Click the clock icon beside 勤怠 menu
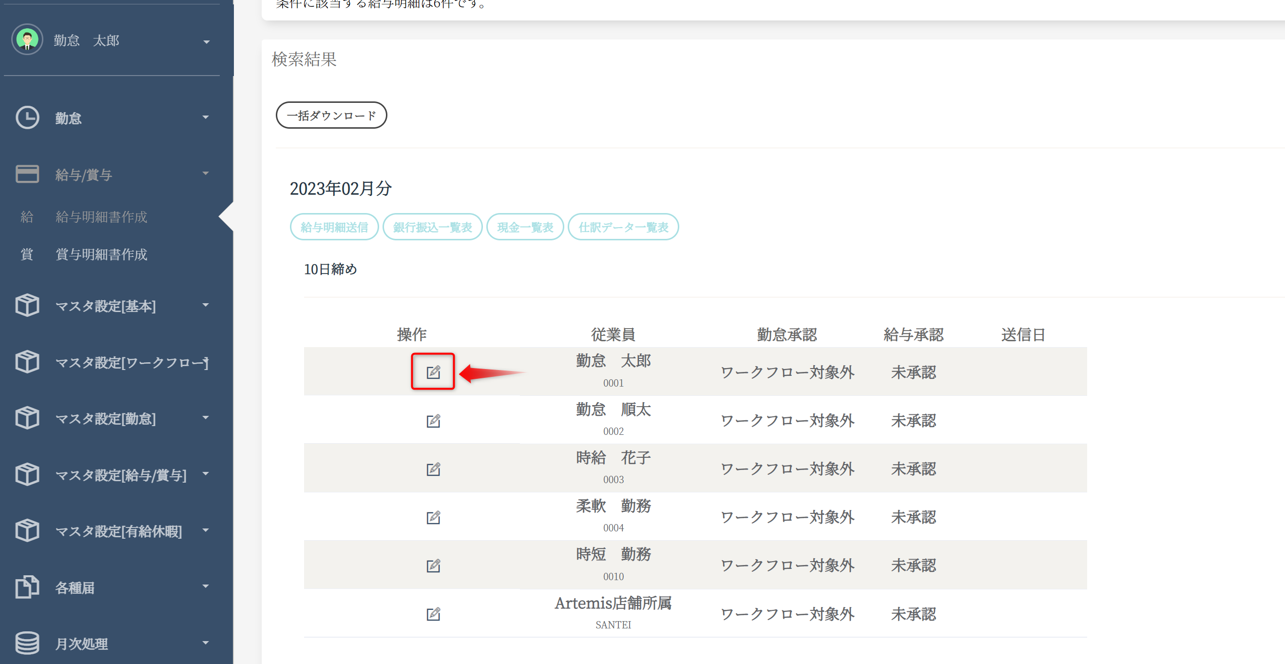The image size is (1285, 664). click(x=27, y=118)
